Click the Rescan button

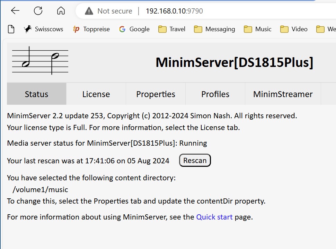tap(195, 160)
